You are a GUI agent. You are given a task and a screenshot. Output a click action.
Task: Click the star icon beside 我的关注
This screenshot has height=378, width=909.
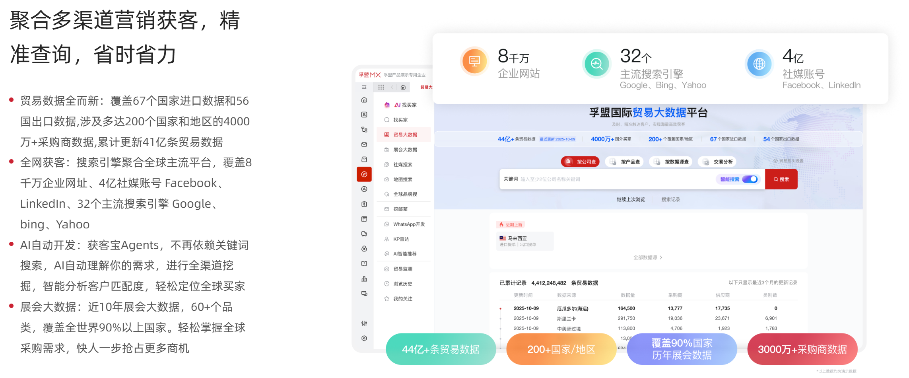pyautogui.click(x=387, y=298)
